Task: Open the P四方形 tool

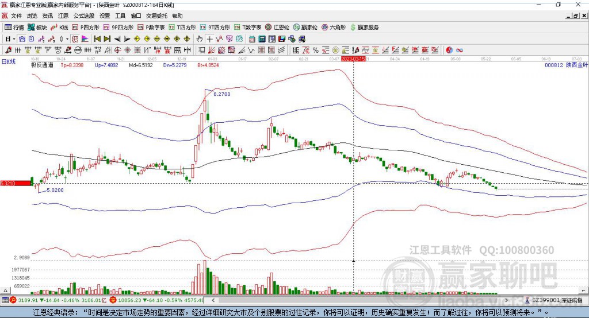Action: coord(86,28)
